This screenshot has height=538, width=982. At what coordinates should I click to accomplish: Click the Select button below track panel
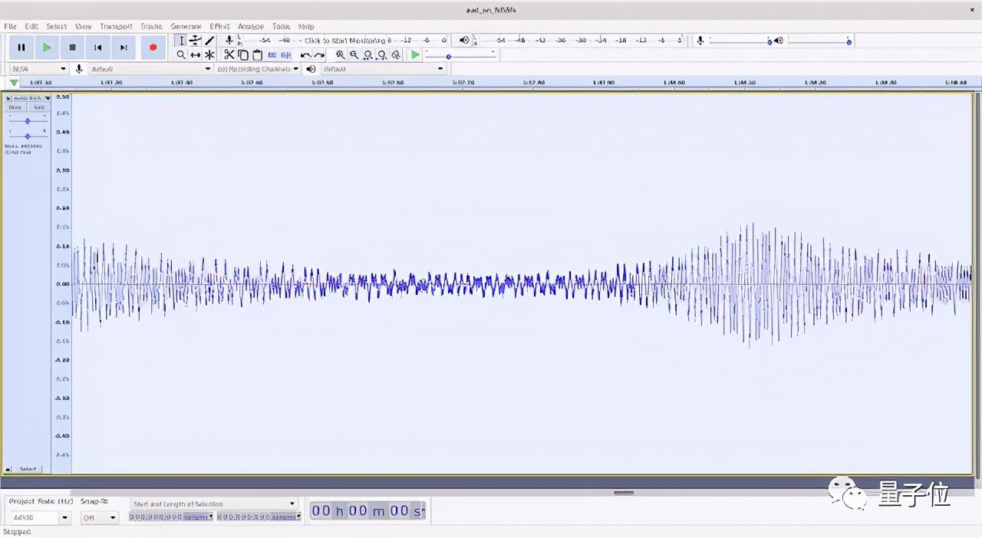pyautogui.click(x=28, y=469)
